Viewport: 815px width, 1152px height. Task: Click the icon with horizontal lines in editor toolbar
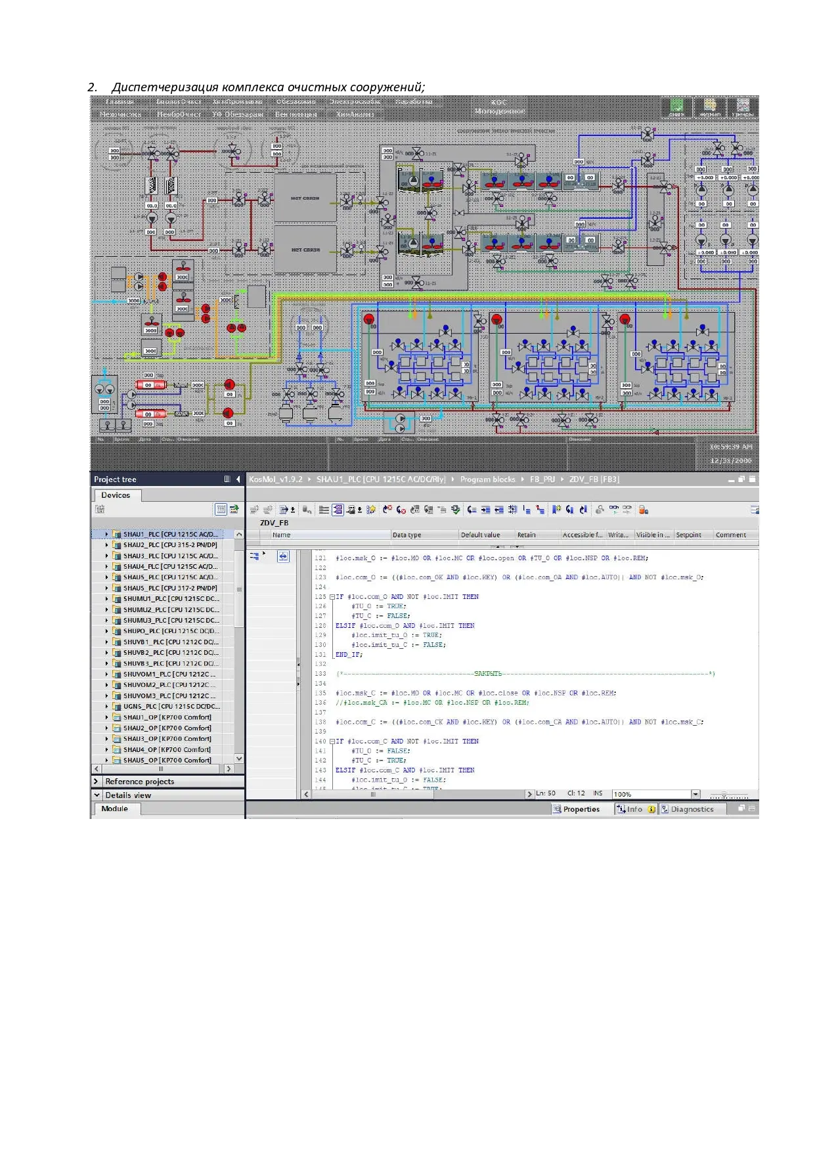coord(324,510)
